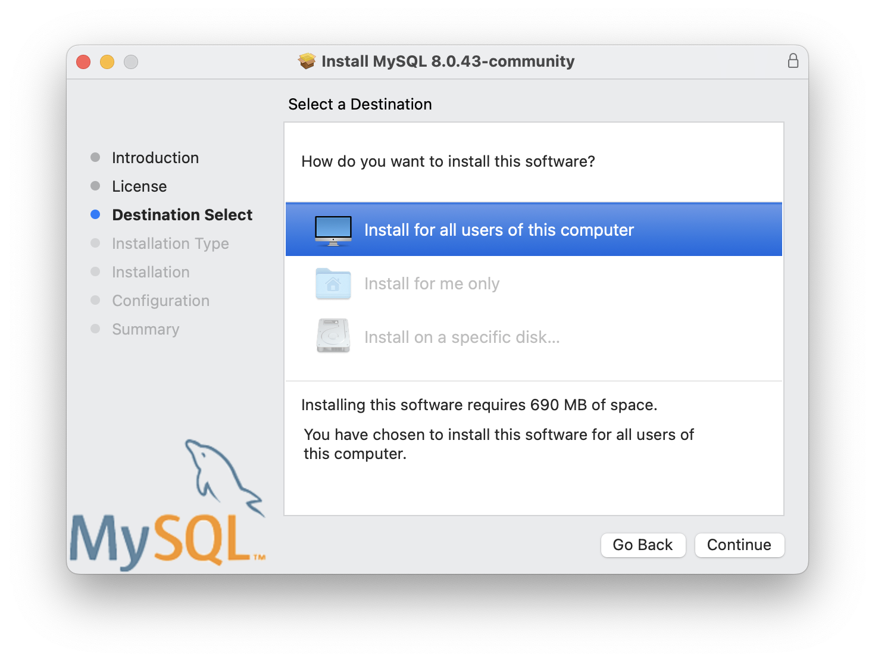Click the Configuration step in the sidebar
875x662 pixels.
(x=161, y=301)
